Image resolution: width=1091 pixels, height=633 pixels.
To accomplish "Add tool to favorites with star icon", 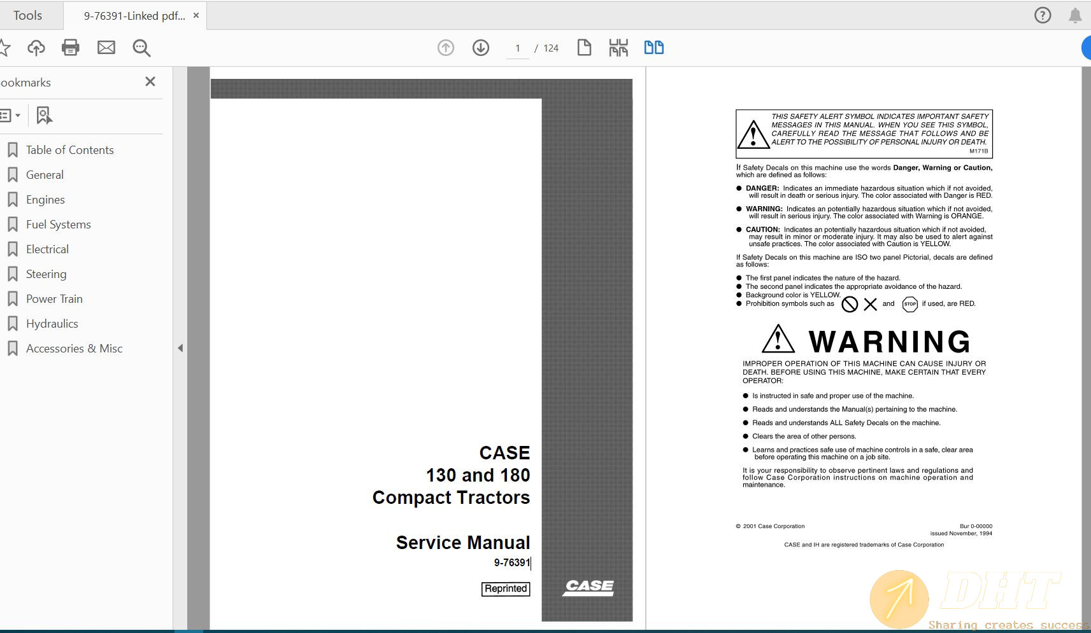I will point(6,47).
